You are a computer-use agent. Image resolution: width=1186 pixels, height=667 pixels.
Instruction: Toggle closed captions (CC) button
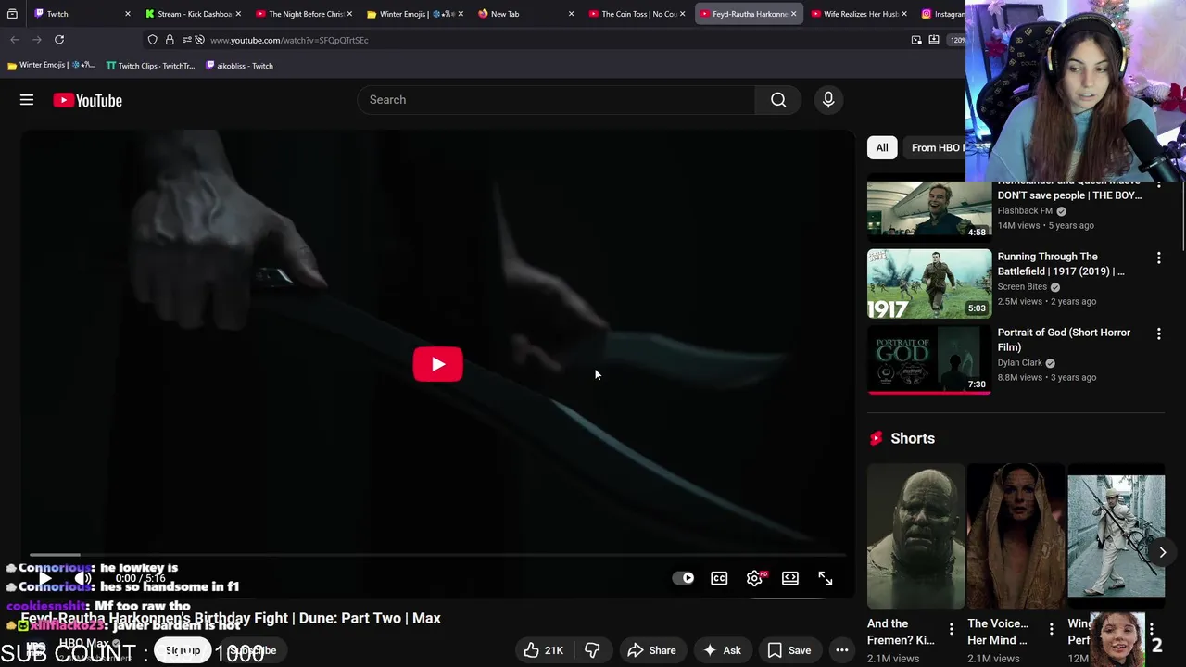(719, 578)
